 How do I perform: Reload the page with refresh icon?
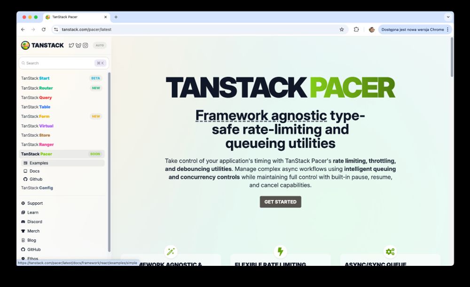(x=44, y=30)
